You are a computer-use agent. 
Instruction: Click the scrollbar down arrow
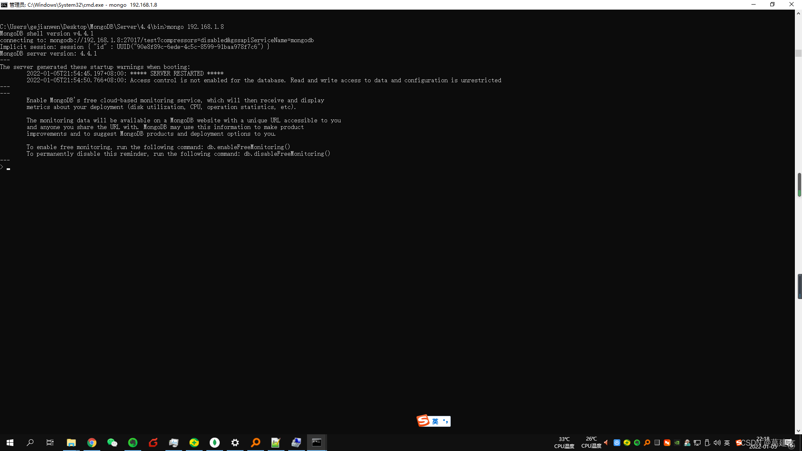798,431
